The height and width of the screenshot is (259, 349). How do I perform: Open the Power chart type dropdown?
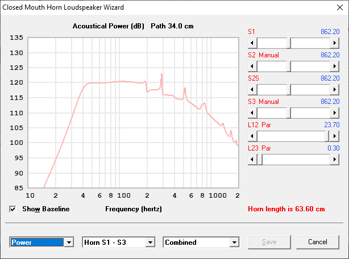pyautogui.click(x=69, y=243)
